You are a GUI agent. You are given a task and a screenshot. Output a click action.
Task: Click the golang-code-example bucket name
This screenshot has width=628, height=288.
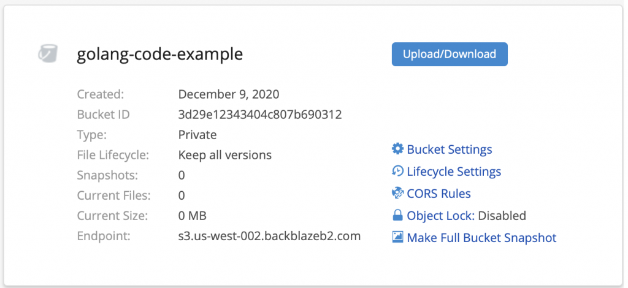click(x=160, y=54)
